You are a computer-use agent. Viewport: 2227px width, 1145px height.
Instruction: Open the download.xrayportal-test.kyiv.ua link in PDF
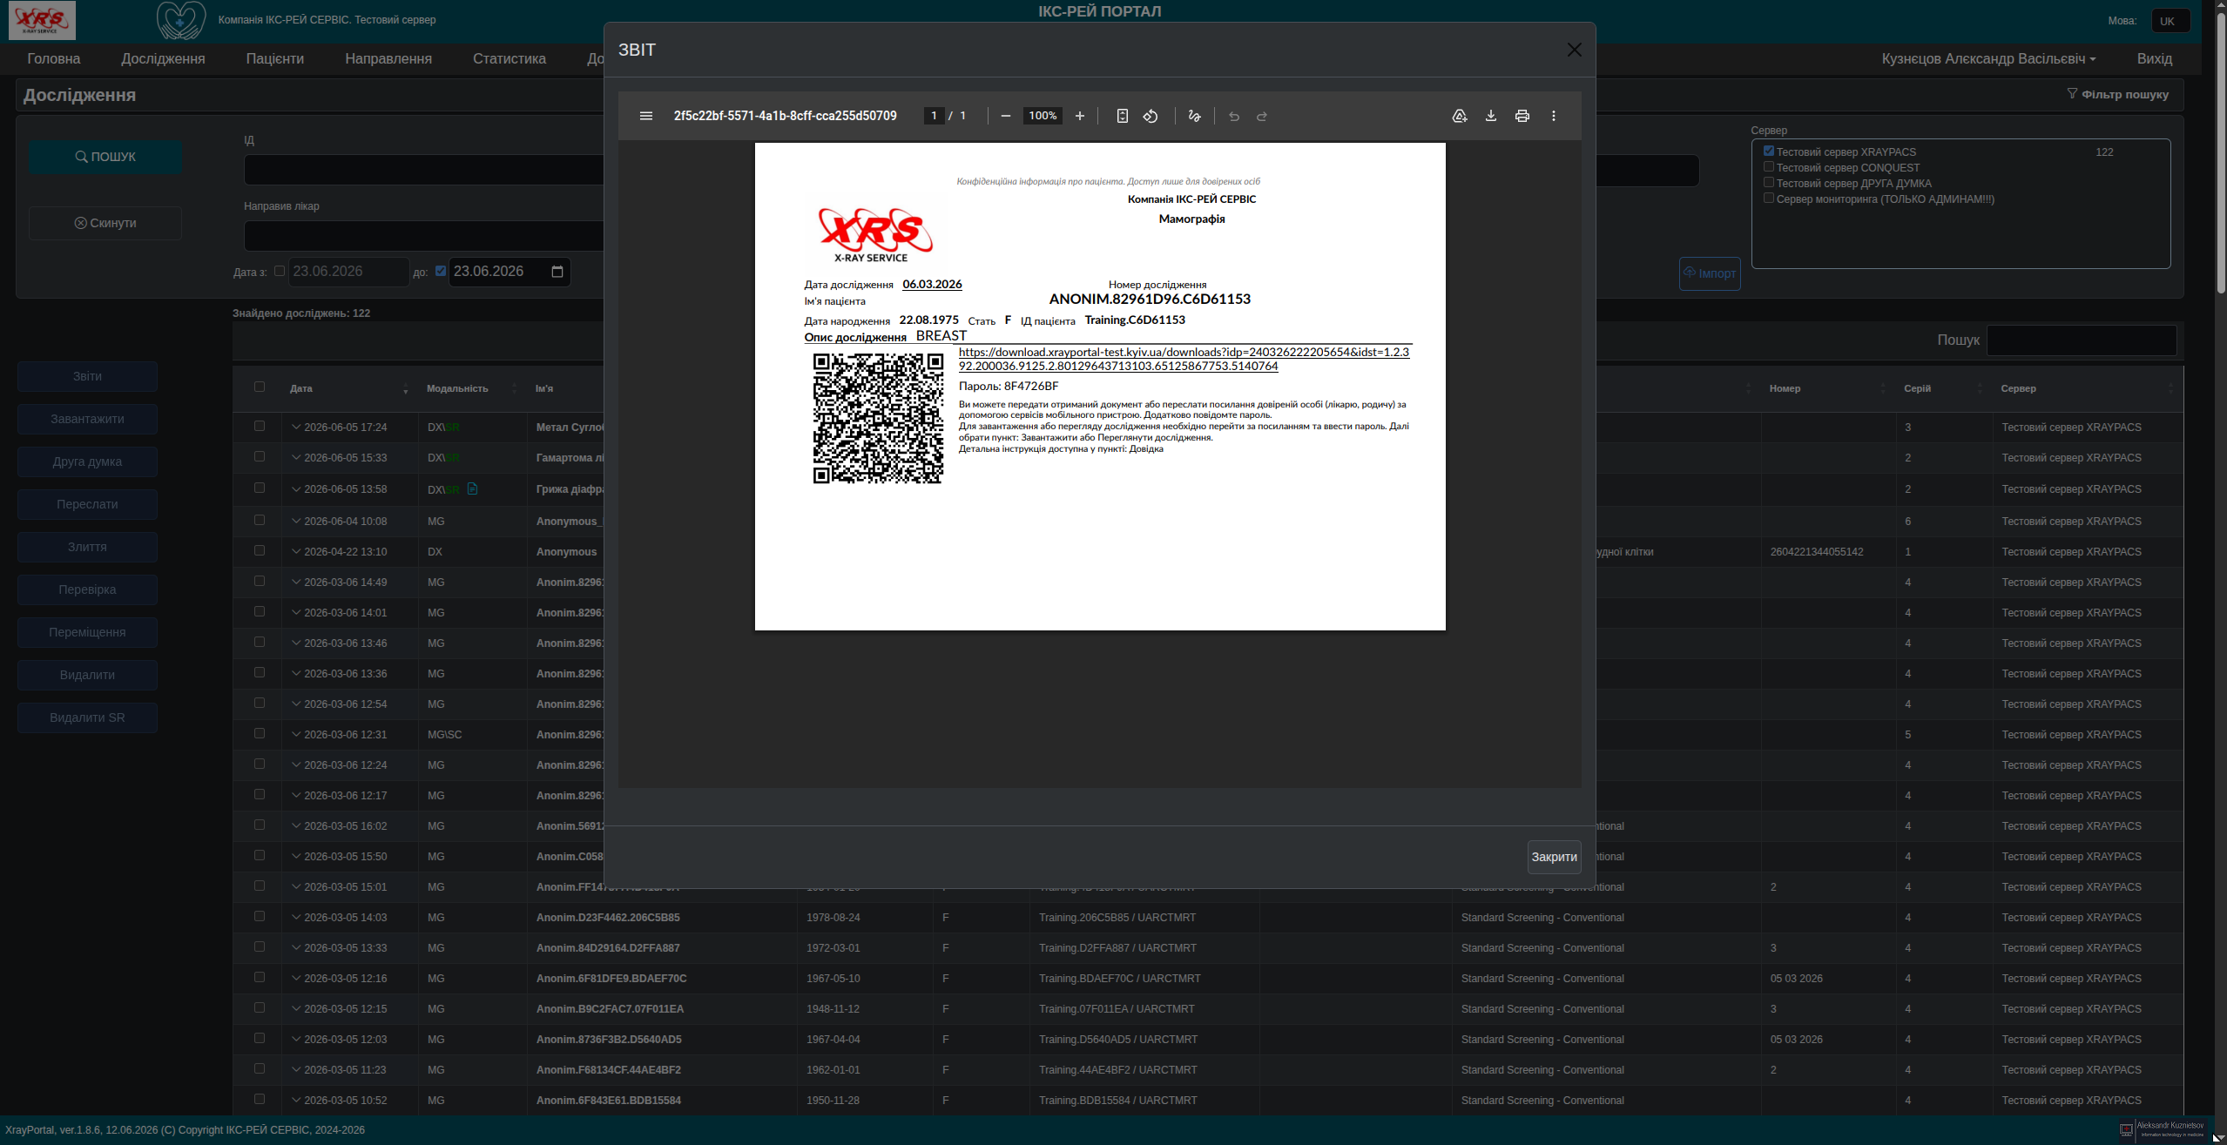[x=1184, y=359]
